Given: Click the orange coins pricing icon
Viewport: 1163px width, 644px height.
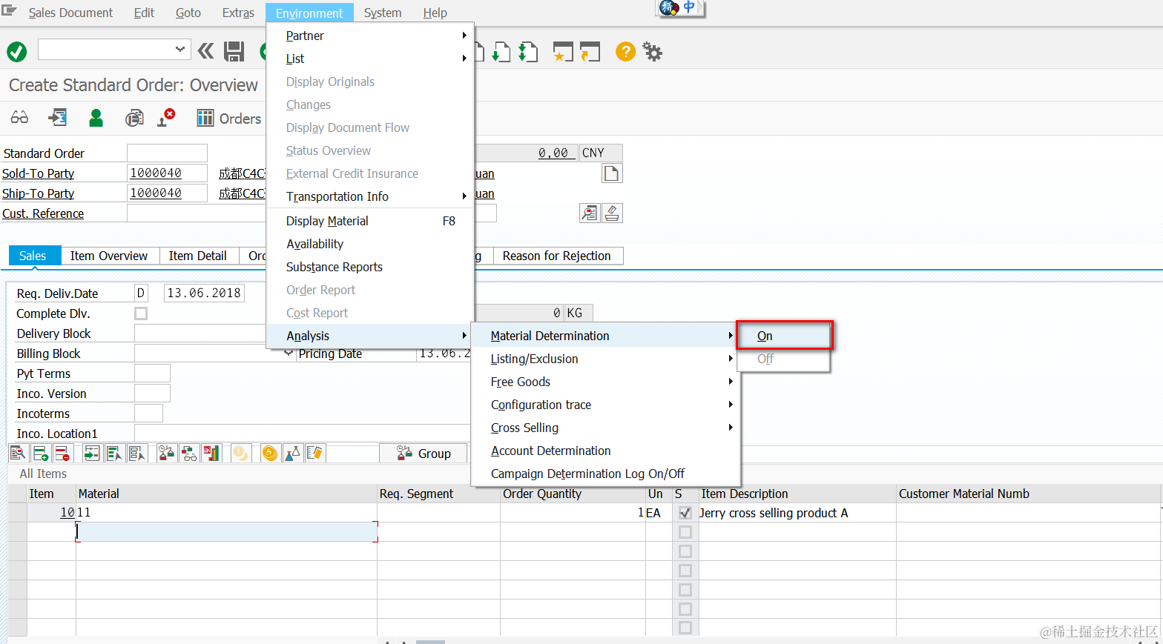Looking at the screenshot, I should tap(270, 453).
